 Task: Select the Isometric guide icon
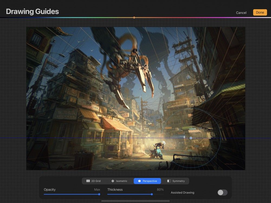click(112, 181)
